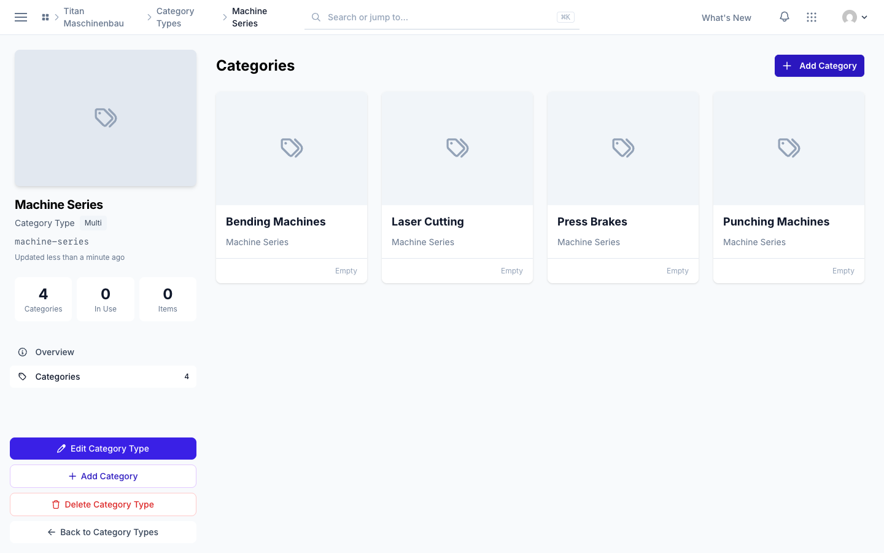Click the tag icon on Bending Machines card
This screenshot has height=553, width=884.
click(x=292, y=148)
